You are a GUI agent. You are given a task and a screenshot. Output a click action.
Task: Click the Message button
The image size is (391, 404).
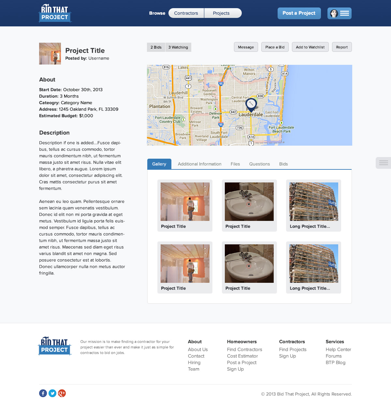[246, 47]
